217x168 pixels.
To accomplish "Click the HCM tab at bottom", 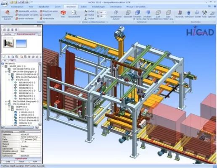I will [x=35, y=162].
